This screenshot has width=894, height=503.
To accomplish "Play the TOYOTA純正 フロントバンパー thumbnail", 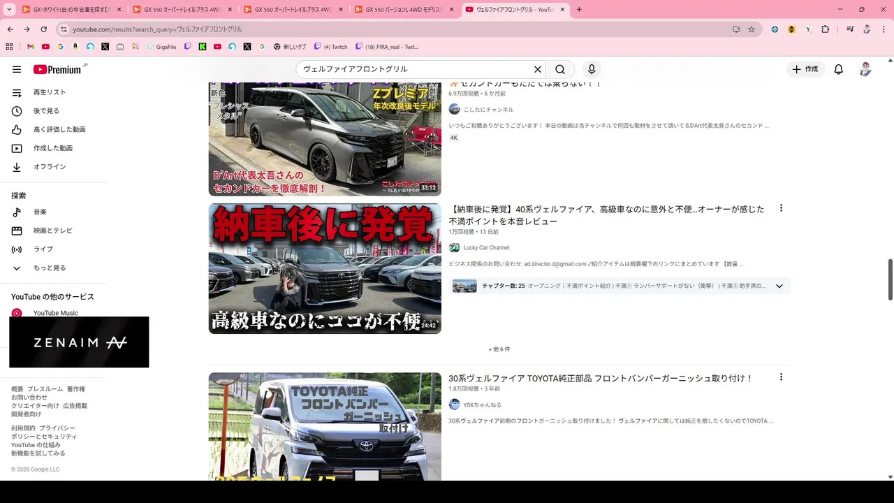I will [325, 426].
